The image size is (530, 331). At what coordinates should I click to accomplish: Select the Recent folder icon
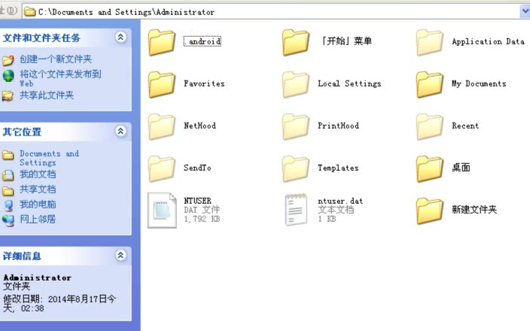click(x=430, y=126)
